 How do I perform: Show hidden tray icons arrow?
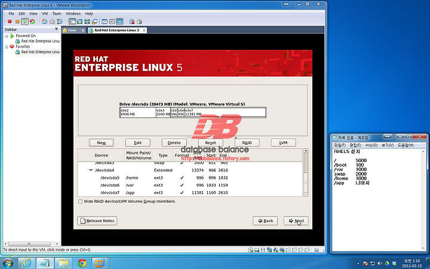pyautogui.click(x=358, y=263)
